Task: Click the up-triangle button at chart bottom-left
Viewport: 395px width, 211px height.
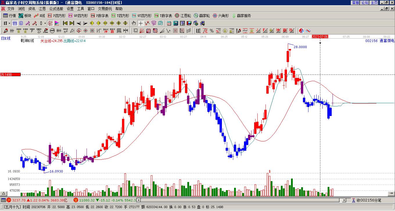Action: pyautogui.click(x=4, y=194)
